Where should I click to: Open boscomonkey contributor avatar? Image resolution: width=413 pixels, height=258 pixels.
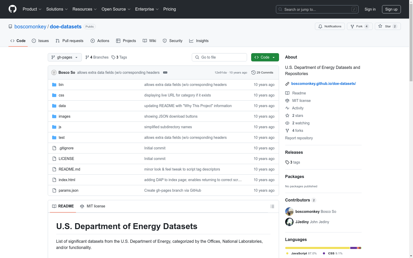pos(289,212)
